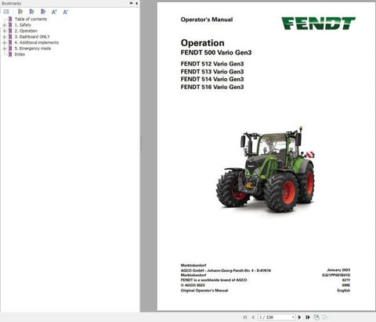Screen dimensions: 376x322
Task: Click the 'English' language text on page
Action: point(344,290)
